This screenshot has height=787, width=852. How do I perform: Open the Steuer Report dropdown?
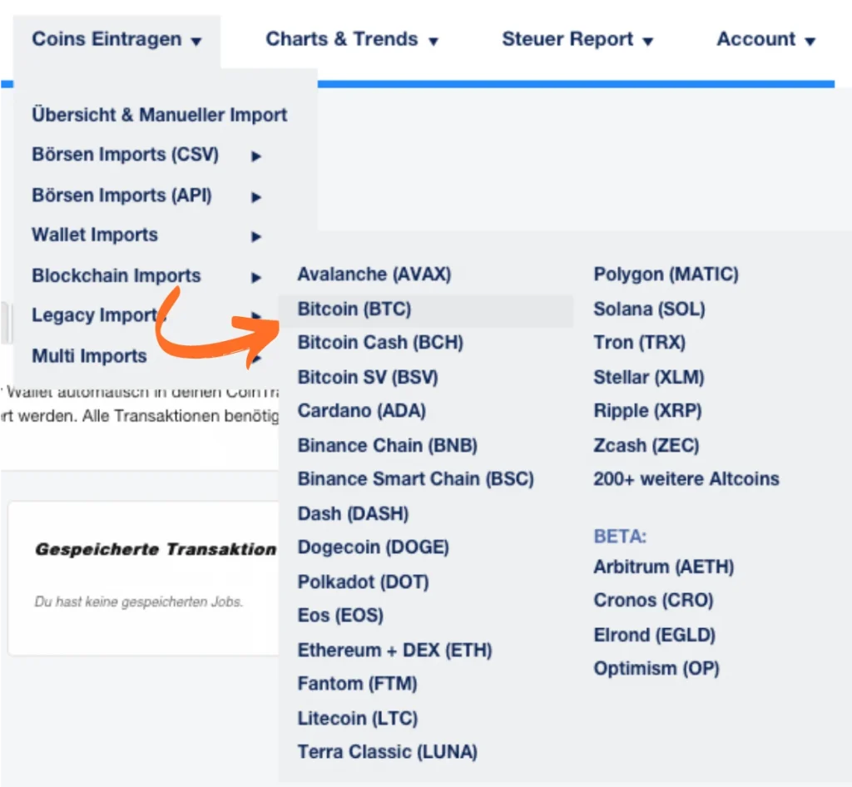pyautogui.click(x=577, y=39)
